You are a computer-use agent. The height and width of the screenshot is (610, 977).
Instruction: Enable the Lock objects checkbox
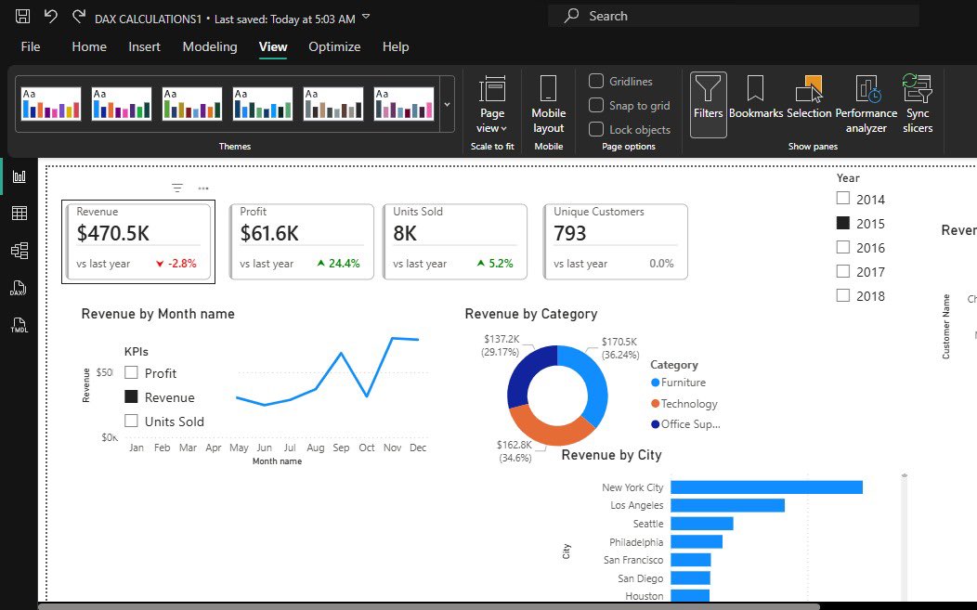point(596,129)
